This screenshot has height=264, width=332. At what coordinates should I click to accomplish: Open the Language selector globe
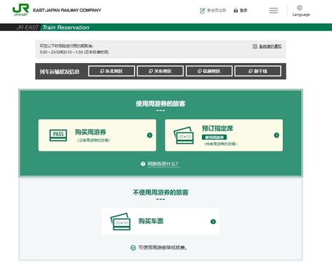(300, 8)
